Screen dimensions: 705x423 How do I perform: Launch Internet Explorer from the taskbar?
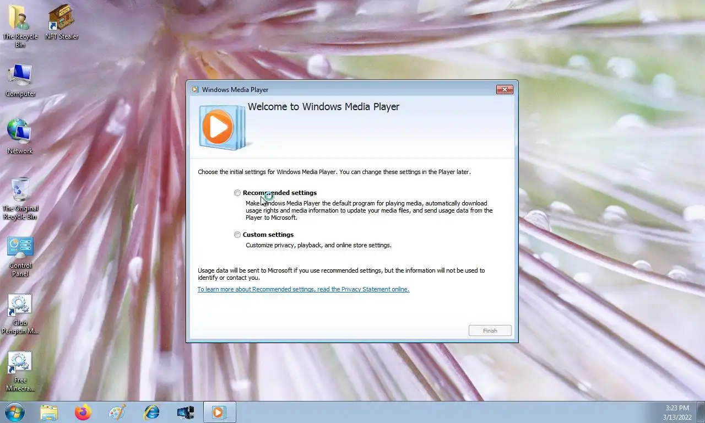point(151,412)
